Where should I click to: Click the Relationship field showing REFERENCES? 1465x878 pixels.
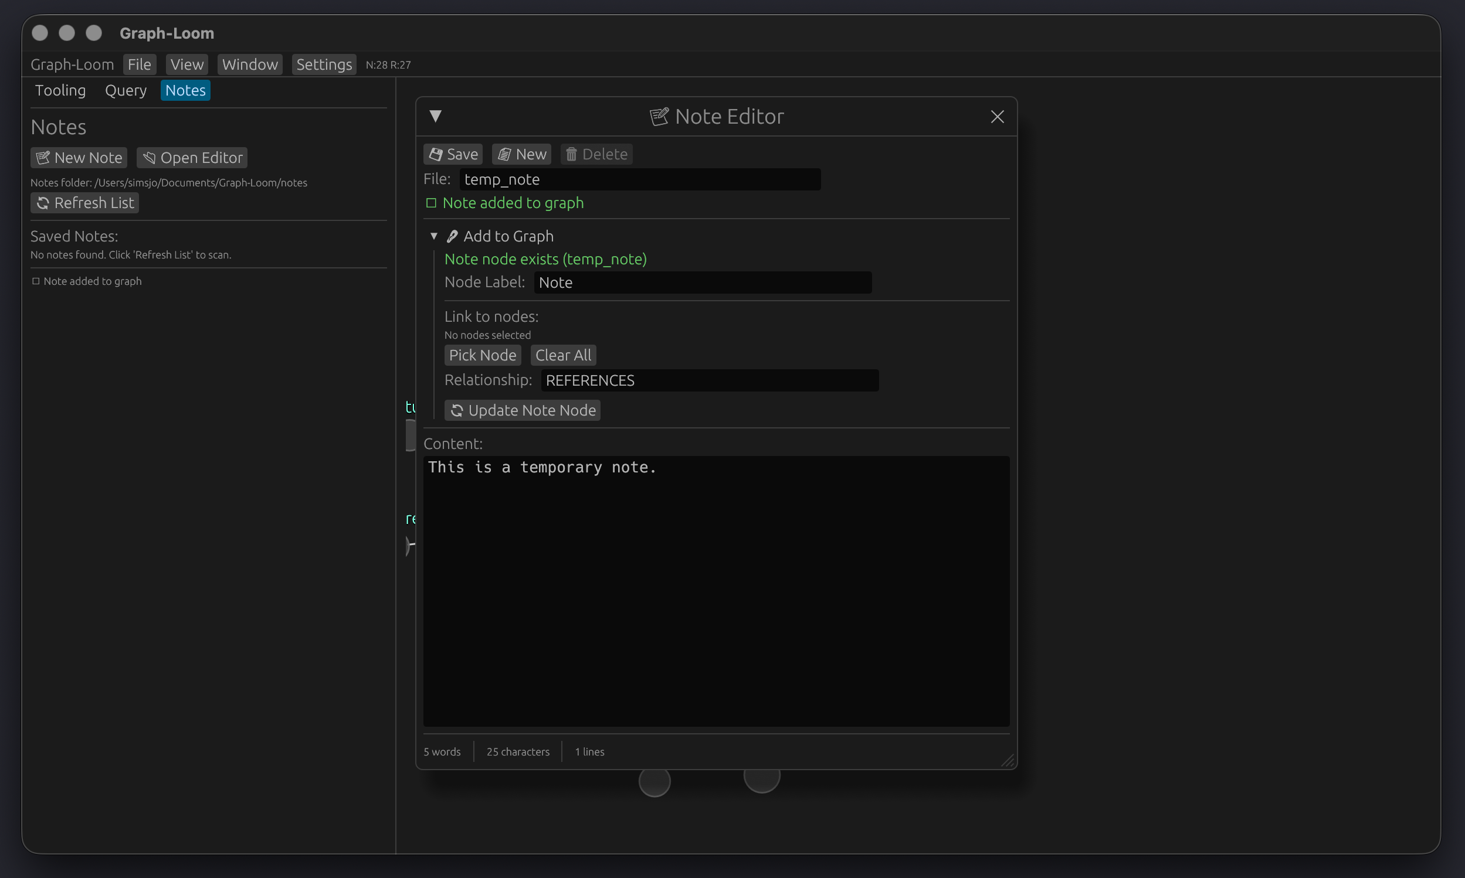710,380
